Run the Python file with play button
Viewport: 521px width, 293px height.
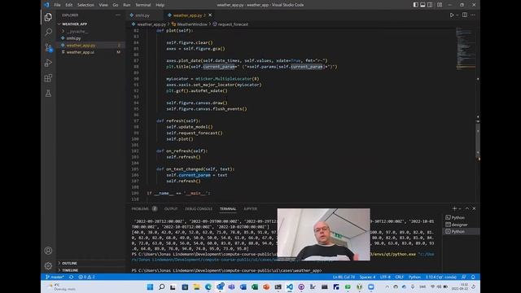452,15
